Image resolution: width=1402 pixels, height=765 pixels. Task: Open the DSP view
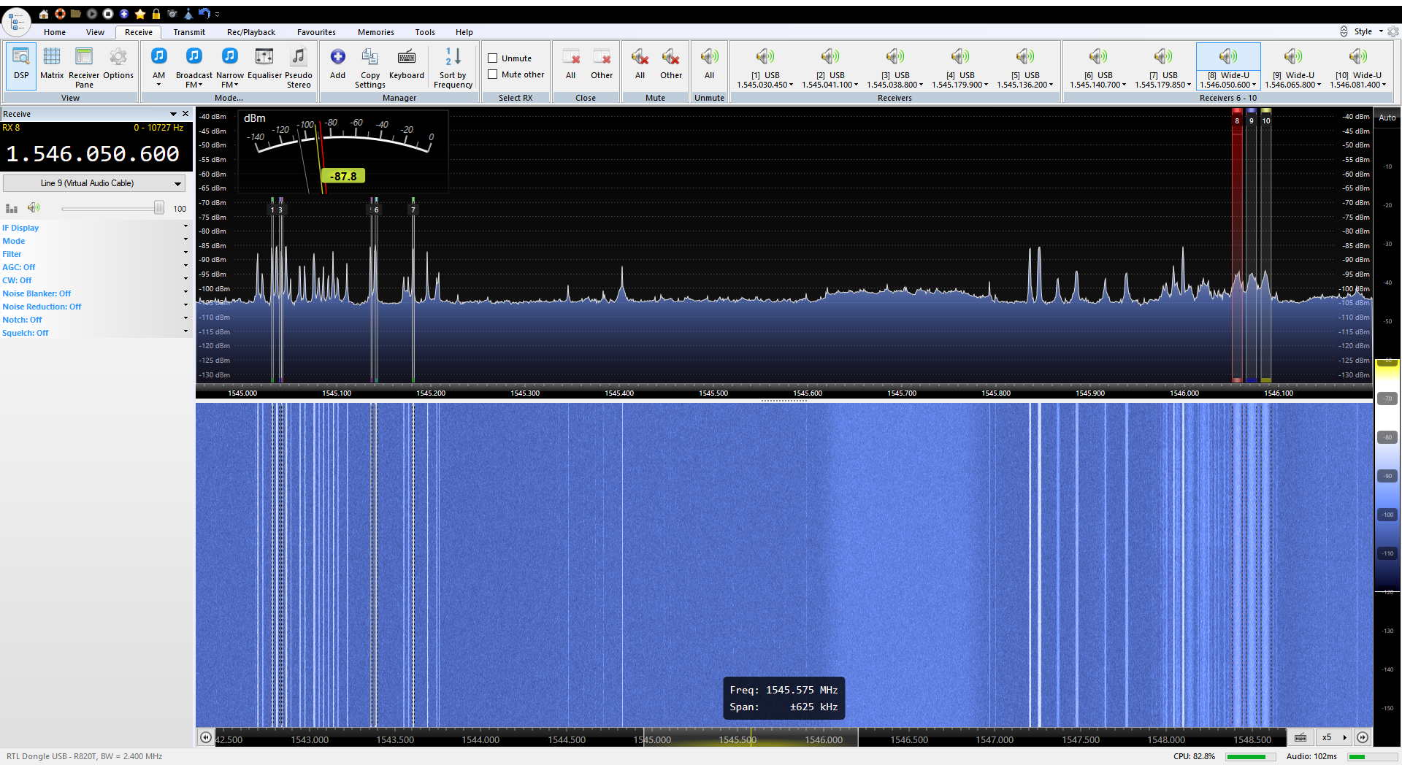(x=21, y=63)
